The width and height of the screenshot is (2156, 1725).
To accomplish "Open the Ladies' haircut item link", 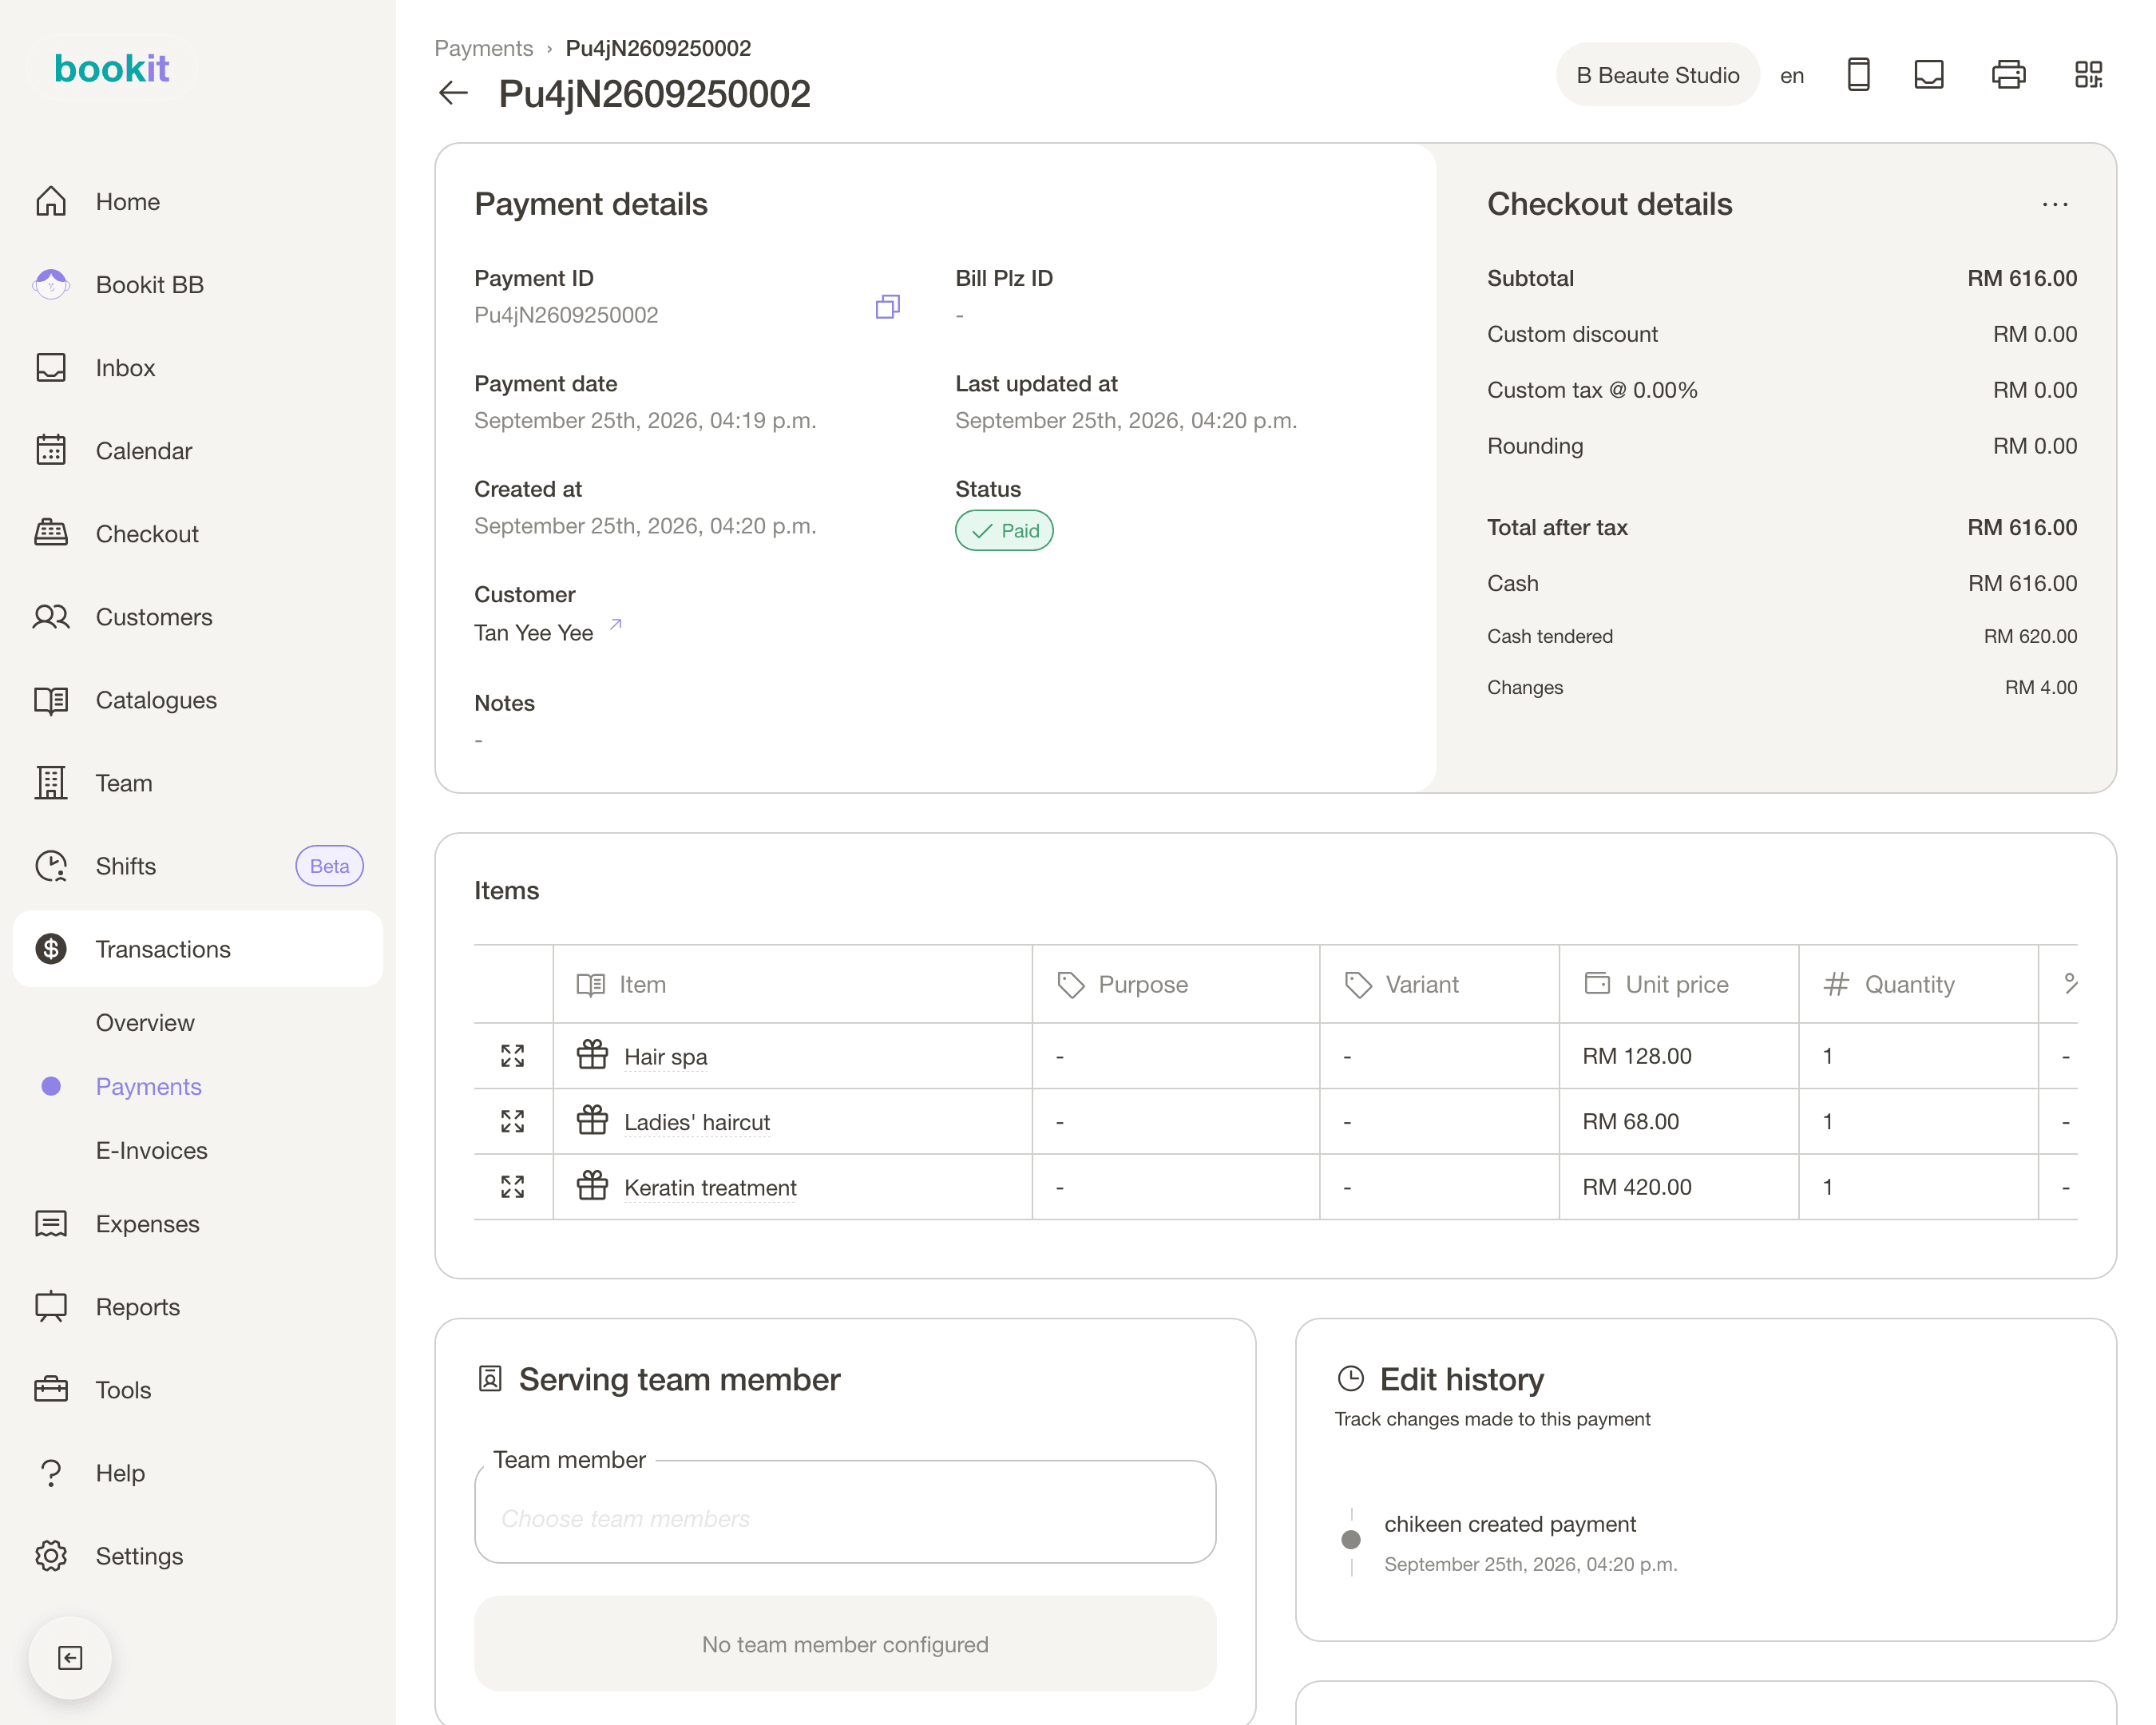I will 697,1122.
